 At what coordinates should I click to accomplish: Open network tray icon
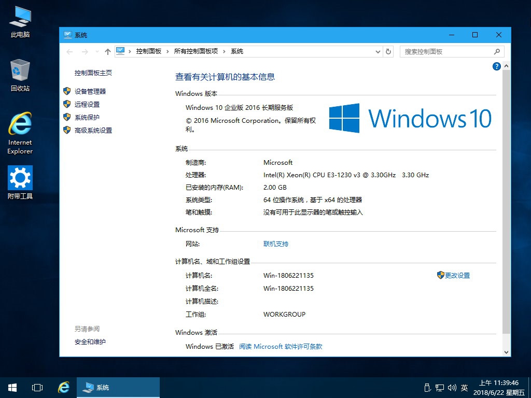click(440, 388)
